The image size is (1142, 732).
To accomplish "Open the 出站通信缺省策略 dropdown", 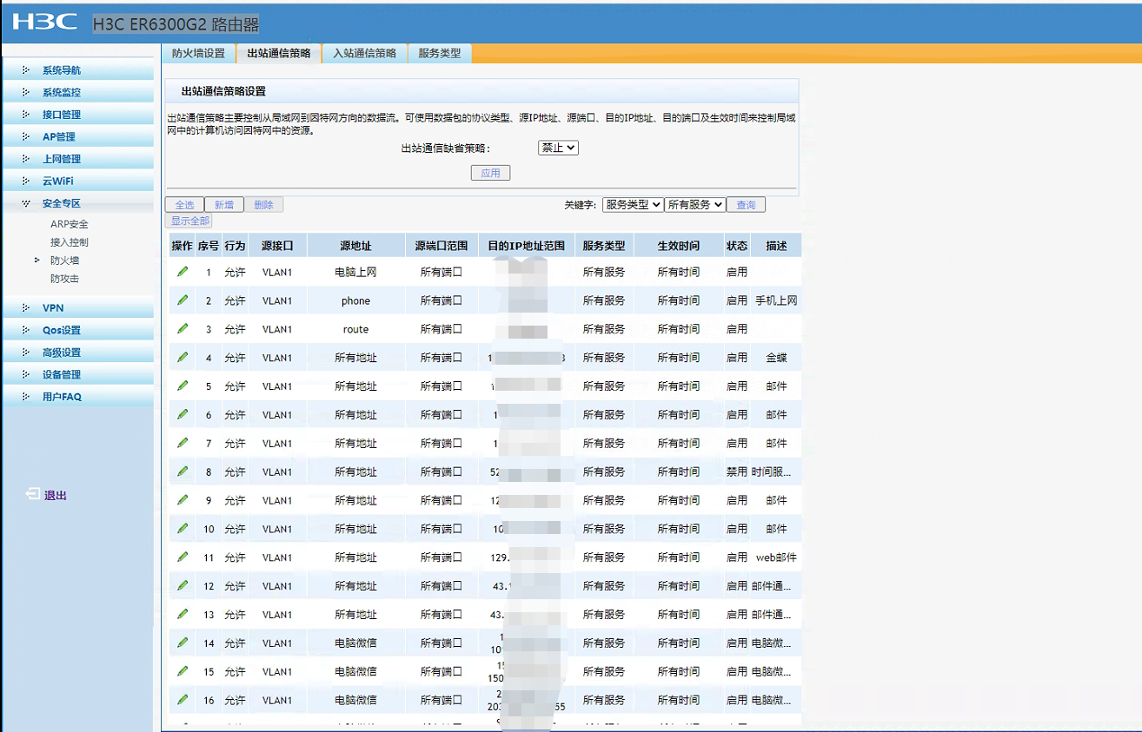I will coord(558,148).
